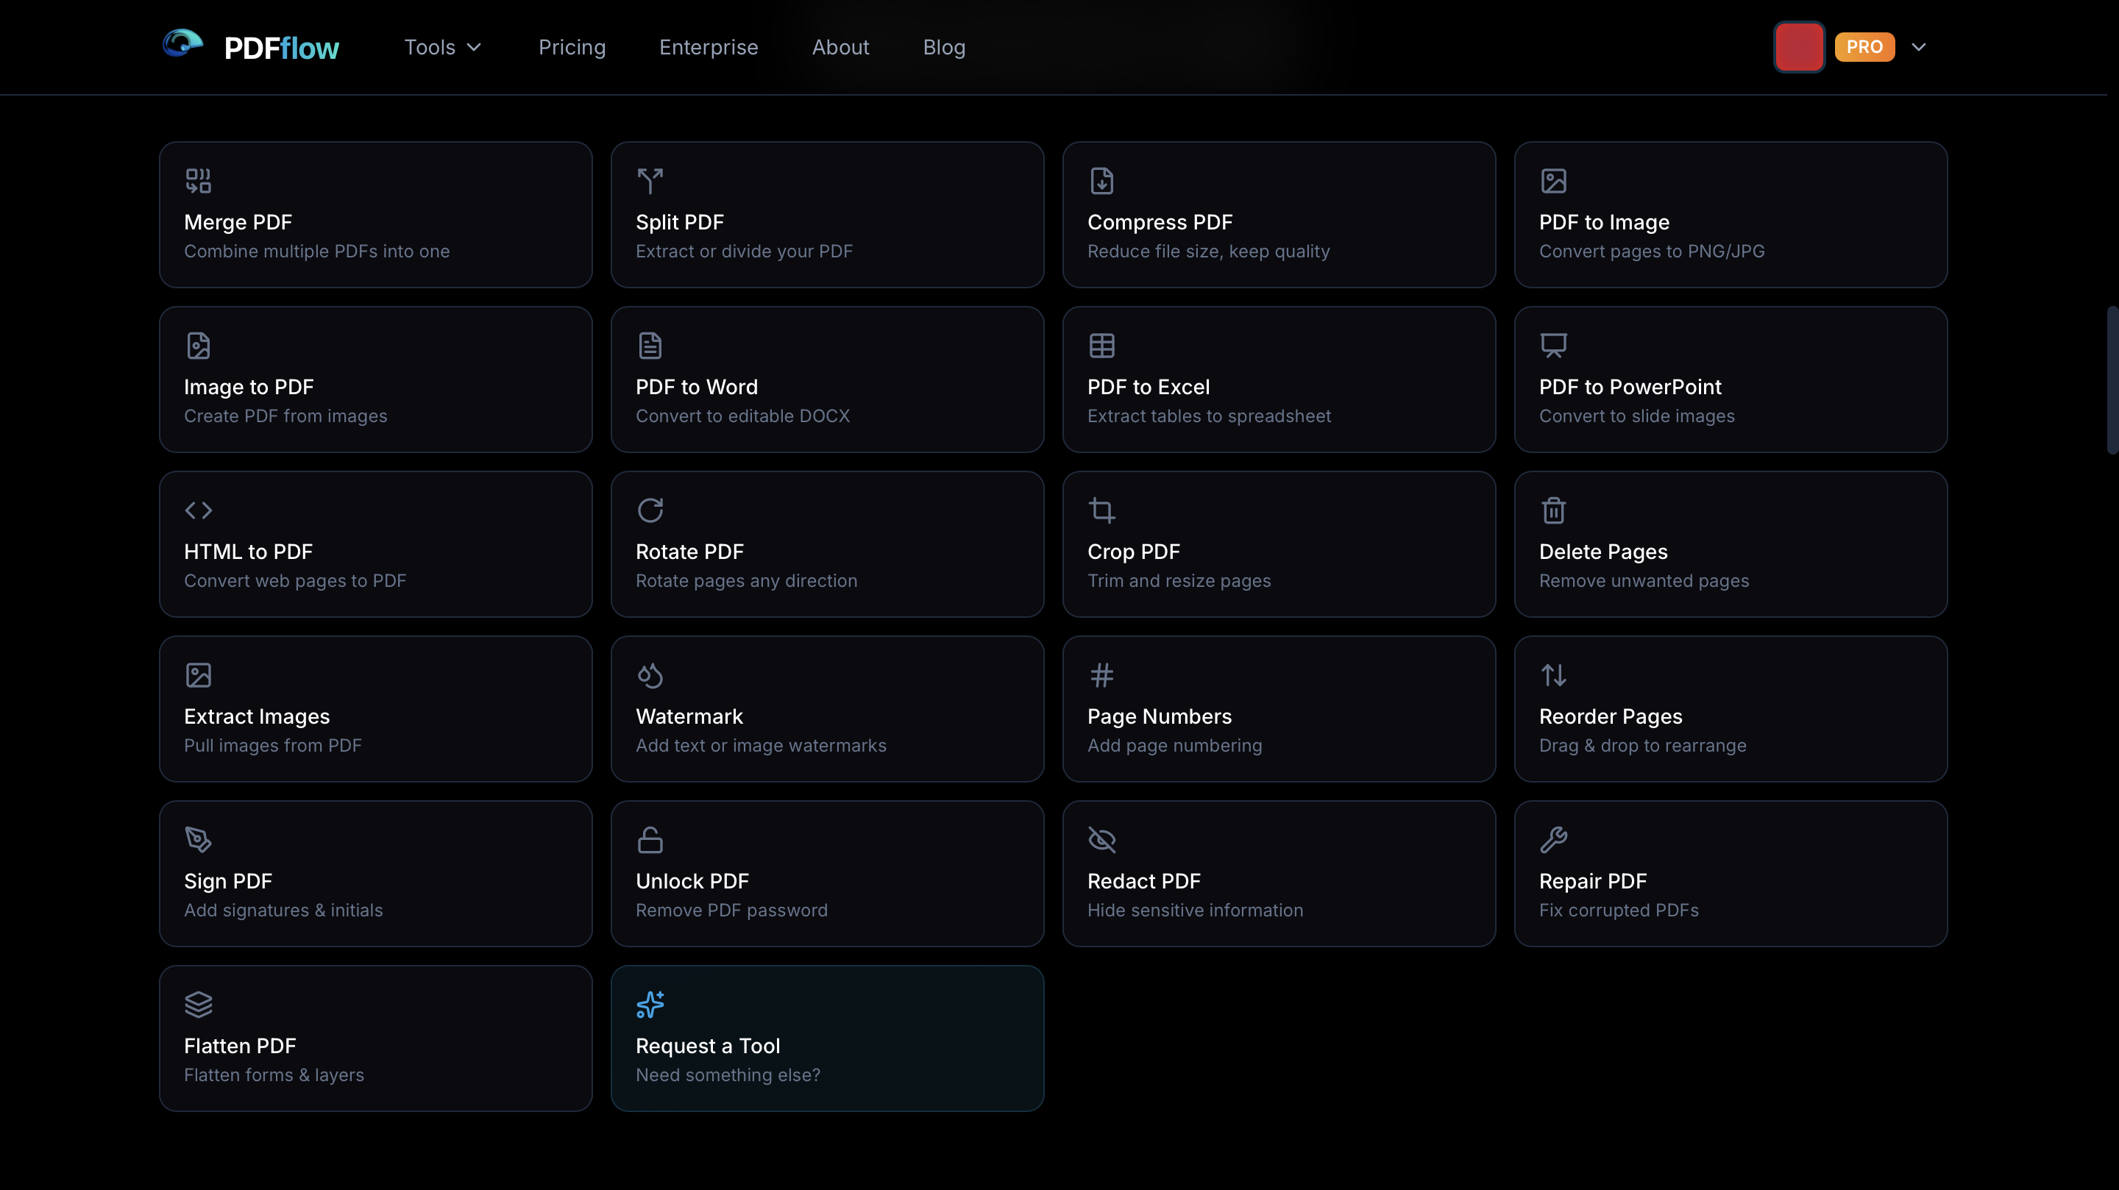Viewport: 2119px width, 1190px height.
Task: Select the PDF to Image picture icon
Action: (1554, 181)
